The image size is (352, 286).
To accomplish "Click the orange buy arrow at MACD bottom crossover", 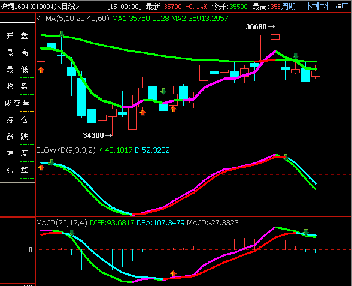I will [173, 273].
